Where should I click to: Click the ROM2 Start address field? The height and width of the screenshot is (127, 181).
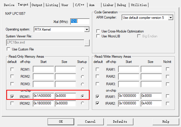pos(44,77)
